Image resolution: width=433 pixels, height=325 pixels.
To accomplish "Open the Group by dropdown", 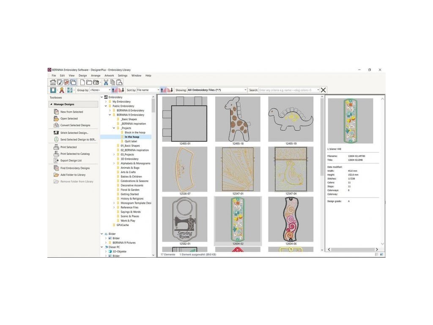I will tap(110, 90).
